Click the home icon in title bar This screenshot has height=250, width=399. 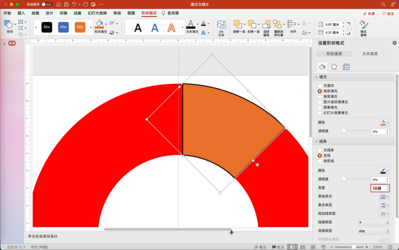click(x=58, y=4)
